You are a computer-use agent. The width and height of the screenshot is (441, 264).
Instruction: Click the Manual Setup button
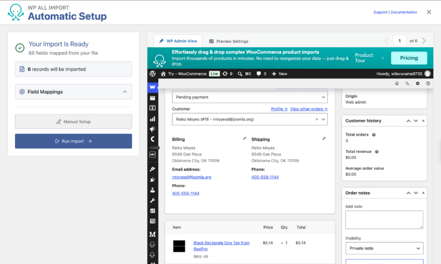73,122
